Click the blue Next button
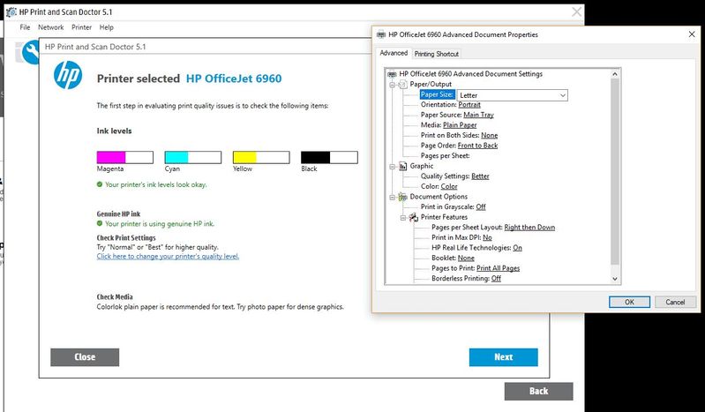This screenshot has width=705, height=412. (504, 357)
